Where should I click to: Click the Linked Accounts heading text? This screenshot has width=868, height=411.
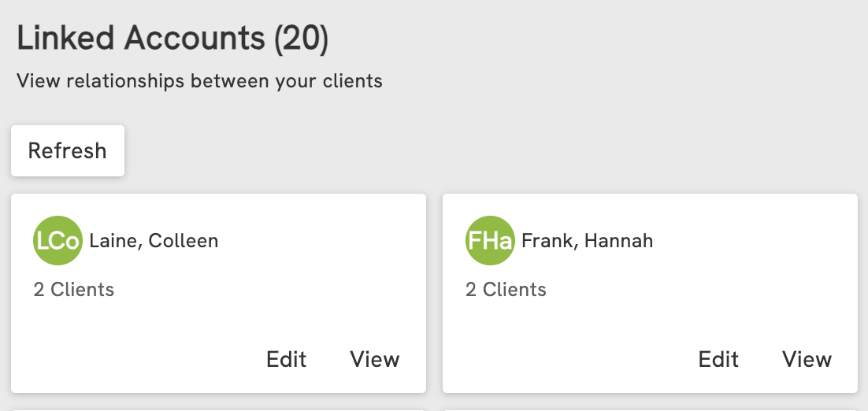[x=142, y=39]
